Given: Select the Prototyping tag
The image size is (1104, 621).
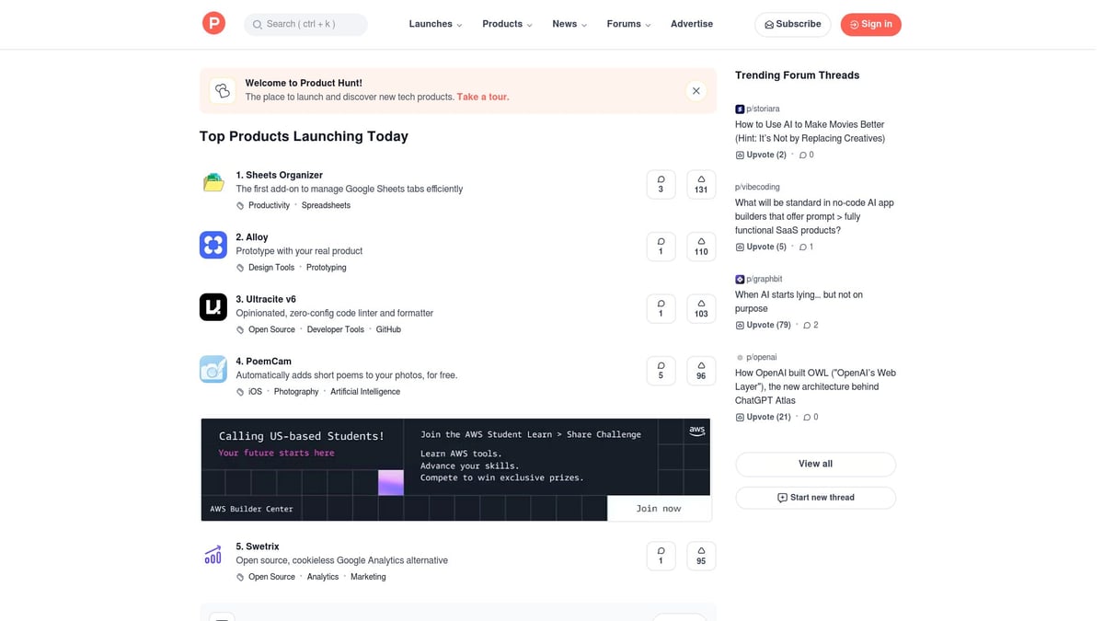Looking at the screenshot, I should 327,268.
